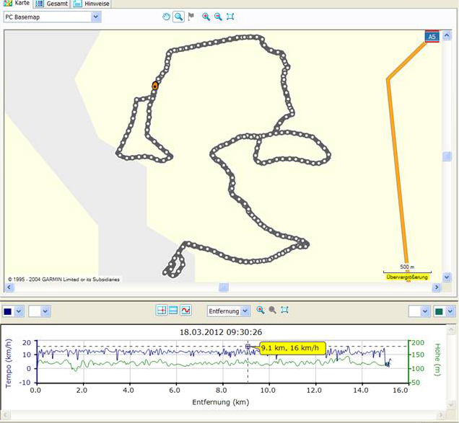The height and width of the screenshot is (423, 459).
Task: Click the map's vertical scrollbar thumb
Action: click(447, 156)
